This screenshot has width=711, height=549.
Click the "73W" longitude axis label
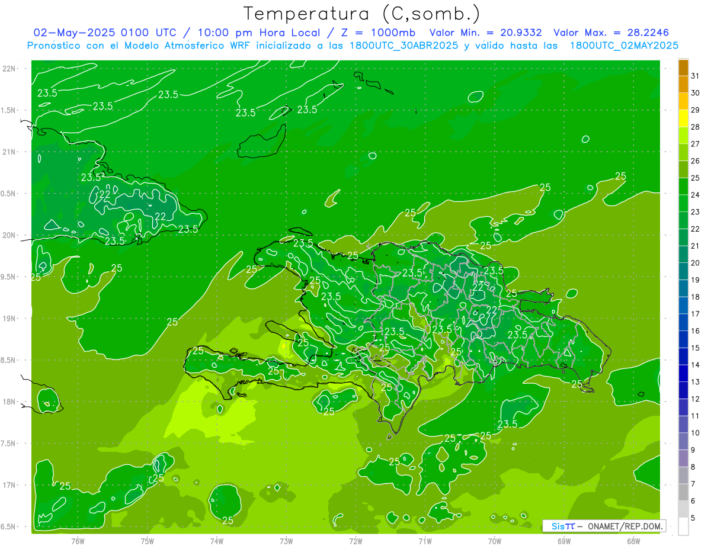click(x=286, y=541)
